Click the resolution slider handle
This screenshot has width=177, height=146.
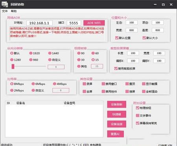[13, 66]
